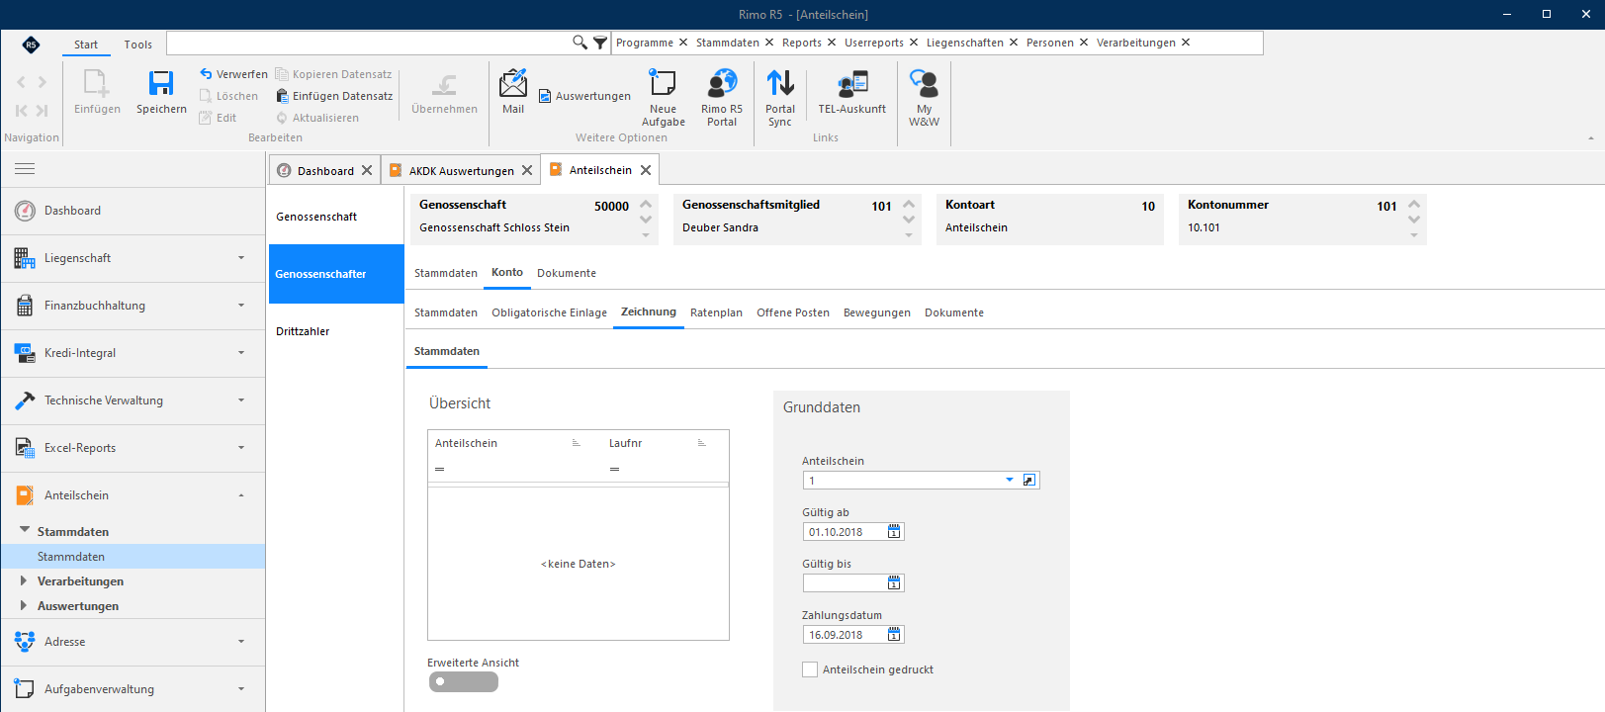Open the Rimo R5 Portal globe
1605x712 pixels.
(722, 83)
